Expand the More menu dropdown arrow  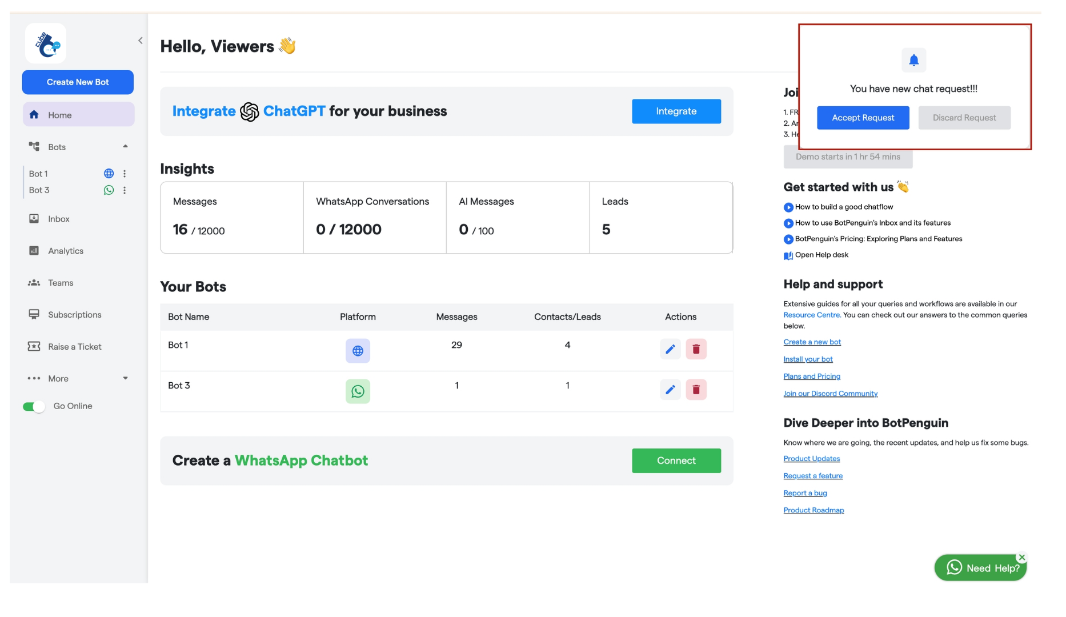pos(125,378)
